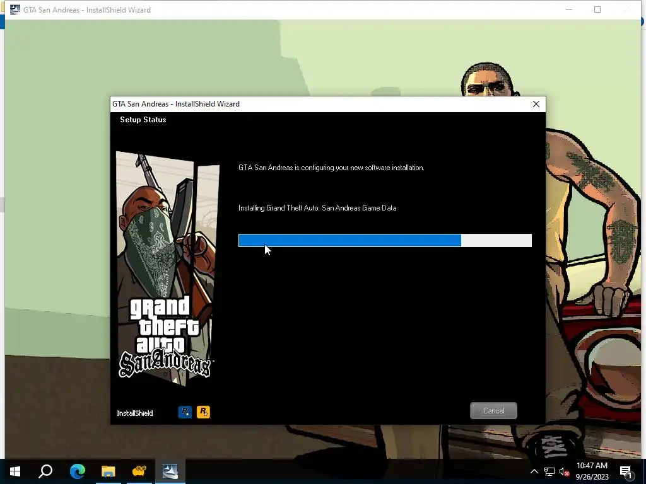Open taskbar Search
Viewport: 646px width, 484px height.
tap(45, 471)
